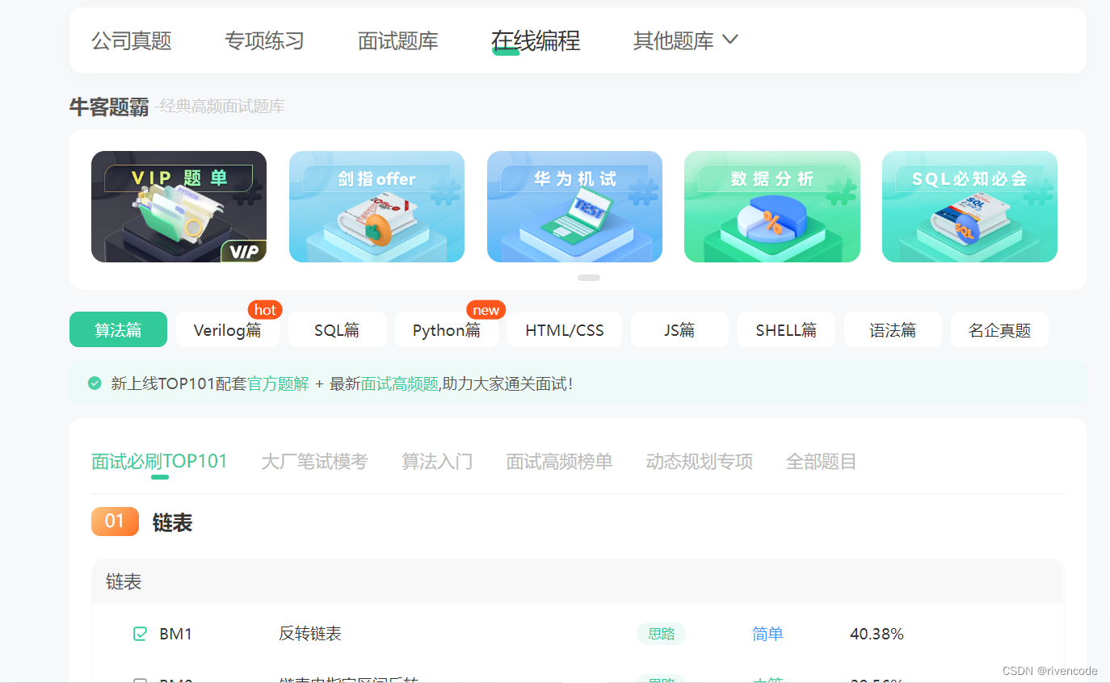The image size is (1110, 683).
Task: Click the new badge on Python篇
Action: point(486,310)
